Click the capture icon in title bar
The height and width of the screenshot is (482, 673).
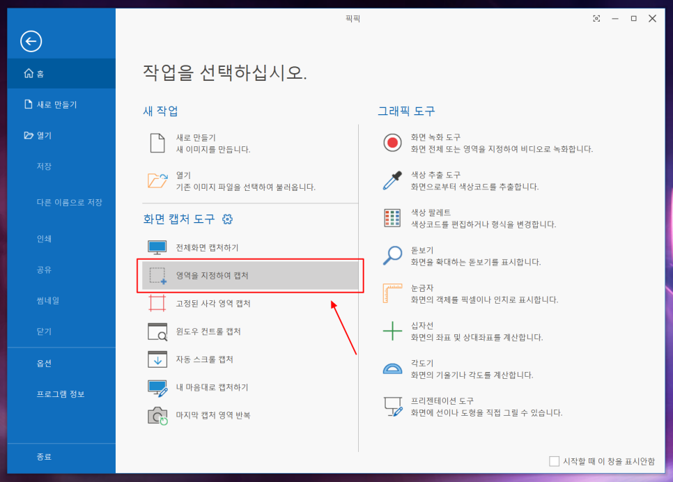pyautogui.click(x=596, y=18)
